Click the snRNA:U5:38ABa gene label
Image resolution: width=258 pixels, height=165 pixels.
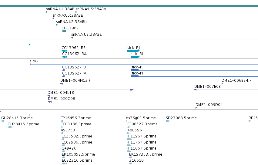tap(68, 15)
